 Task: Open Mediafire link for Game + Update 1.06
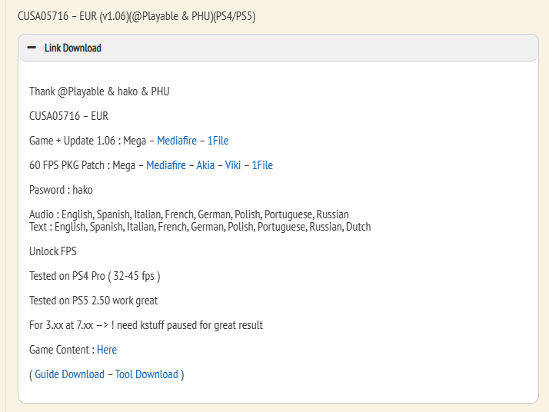pyautogui.click(x=177, y=141)
